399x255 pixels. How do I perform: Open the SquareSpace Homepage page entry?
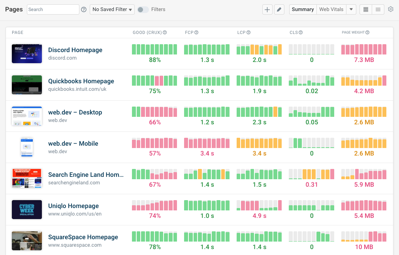pos(83,237)
